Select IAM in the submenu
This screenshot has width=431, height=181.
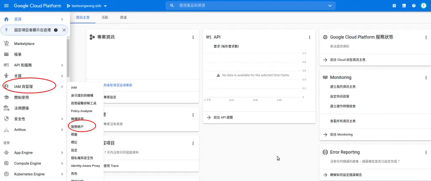74,87
